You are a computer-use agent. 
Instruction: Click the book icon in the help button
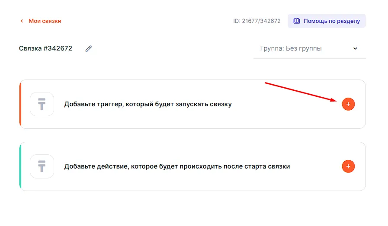pos(297,21)
